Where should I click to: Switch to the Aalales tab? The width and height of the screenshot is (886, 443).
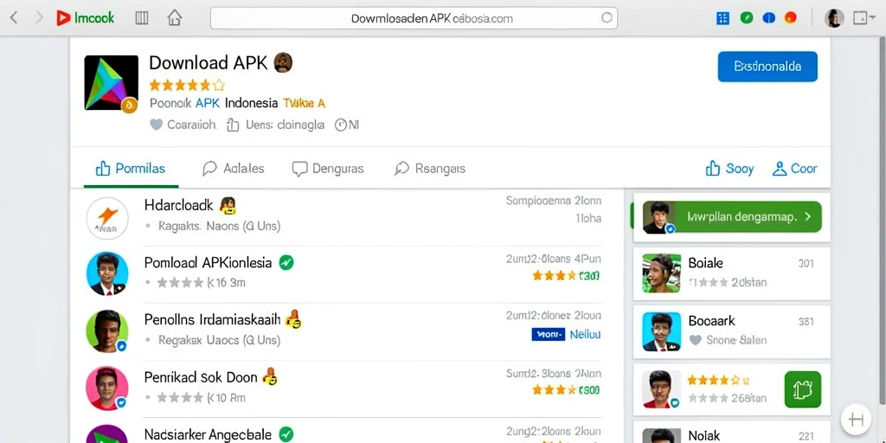coord(233,169)
